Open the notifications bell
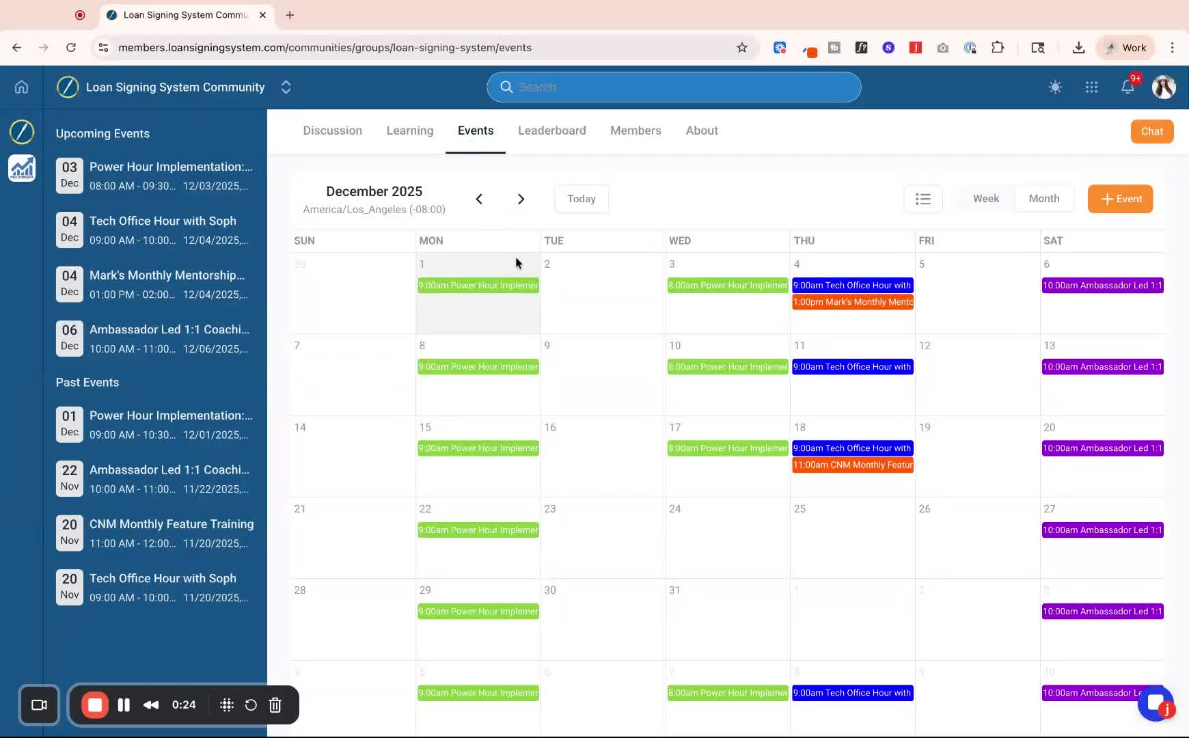Viewport: 1189px width, 738px height. click(1127, 87)
